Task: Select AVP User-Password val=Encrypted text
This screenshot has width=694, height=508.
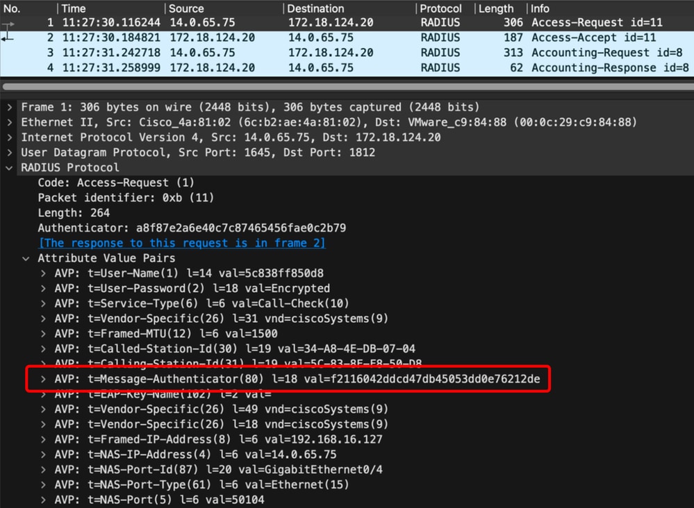Action: coord(192,288)
